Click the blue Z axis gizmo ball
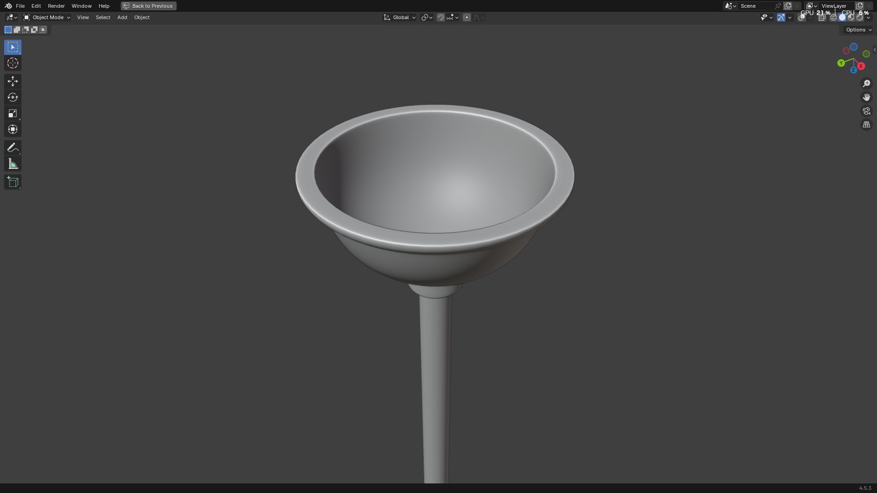 coord(853,70)
